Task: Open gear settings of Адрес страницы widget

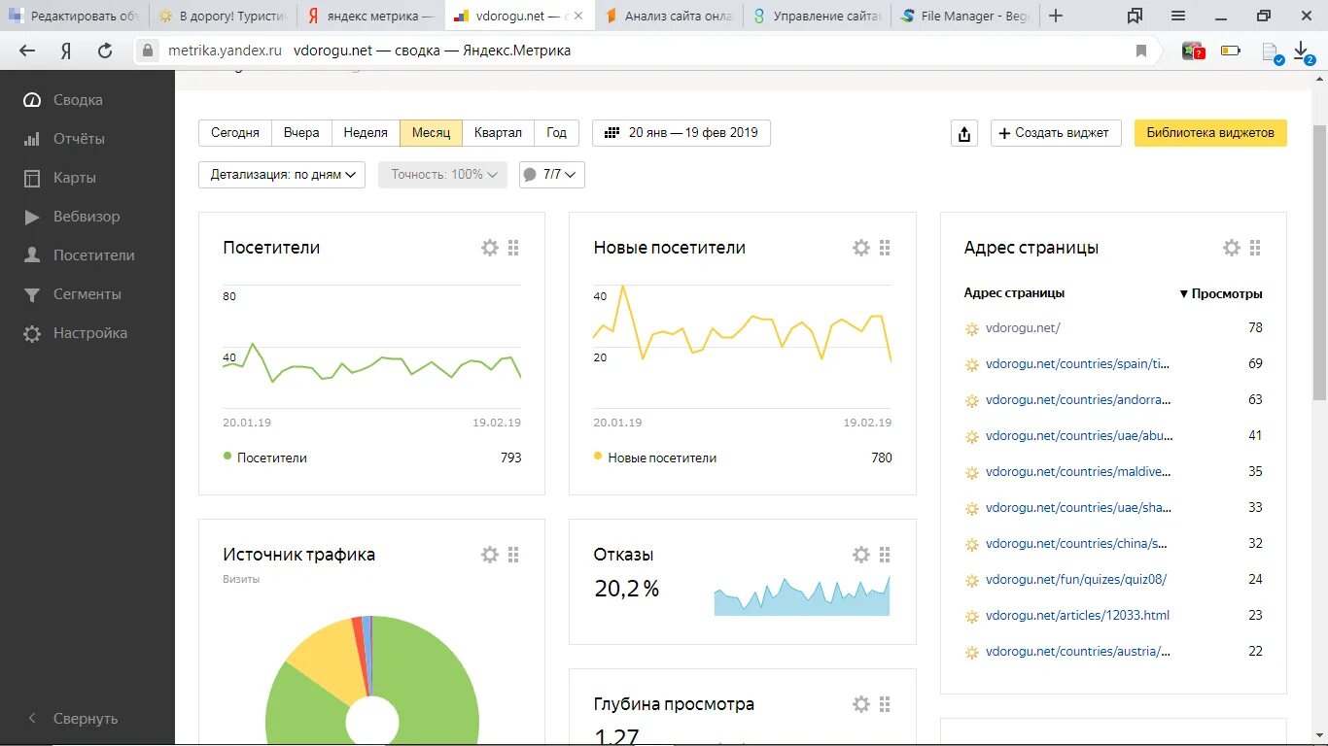Action: [1232, 248]
